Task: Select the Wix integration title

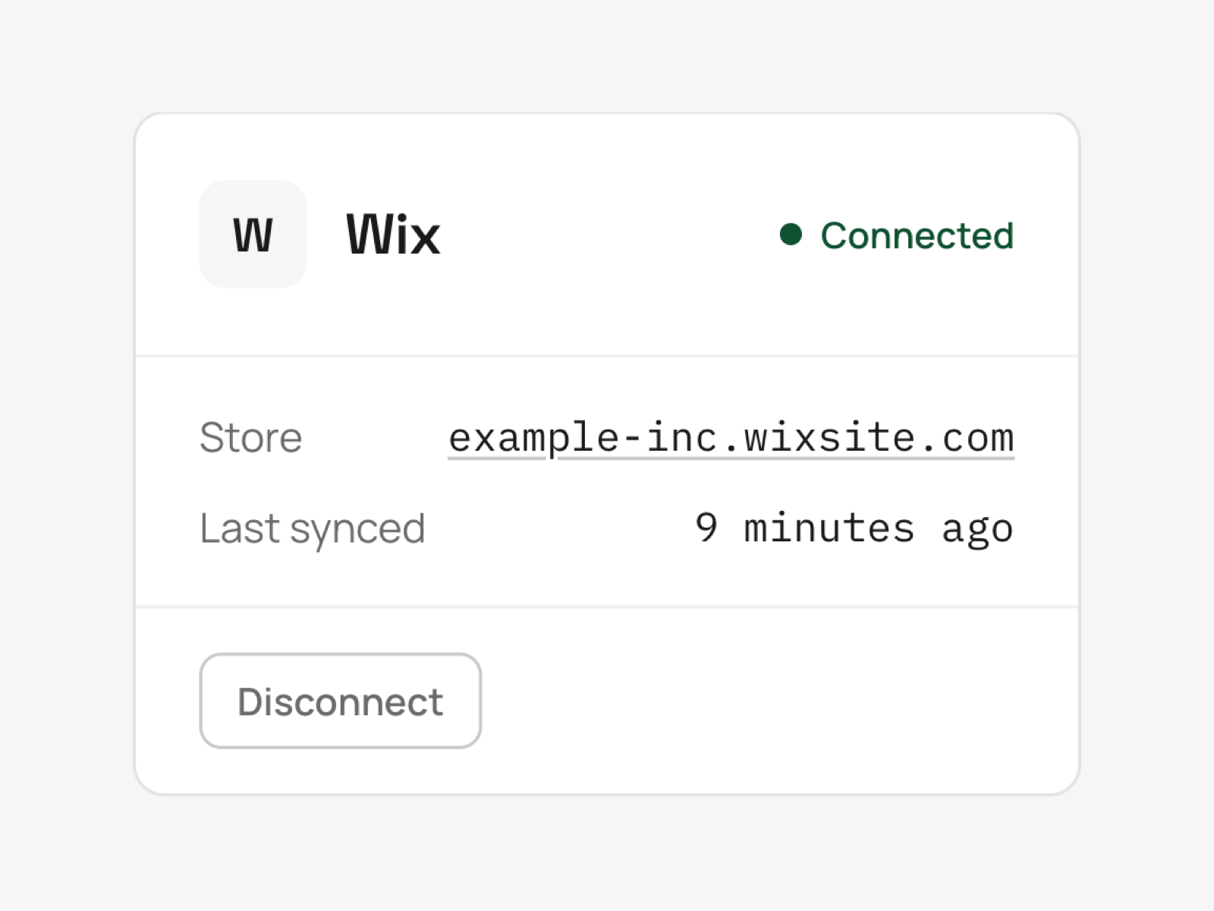Action: 393,235
